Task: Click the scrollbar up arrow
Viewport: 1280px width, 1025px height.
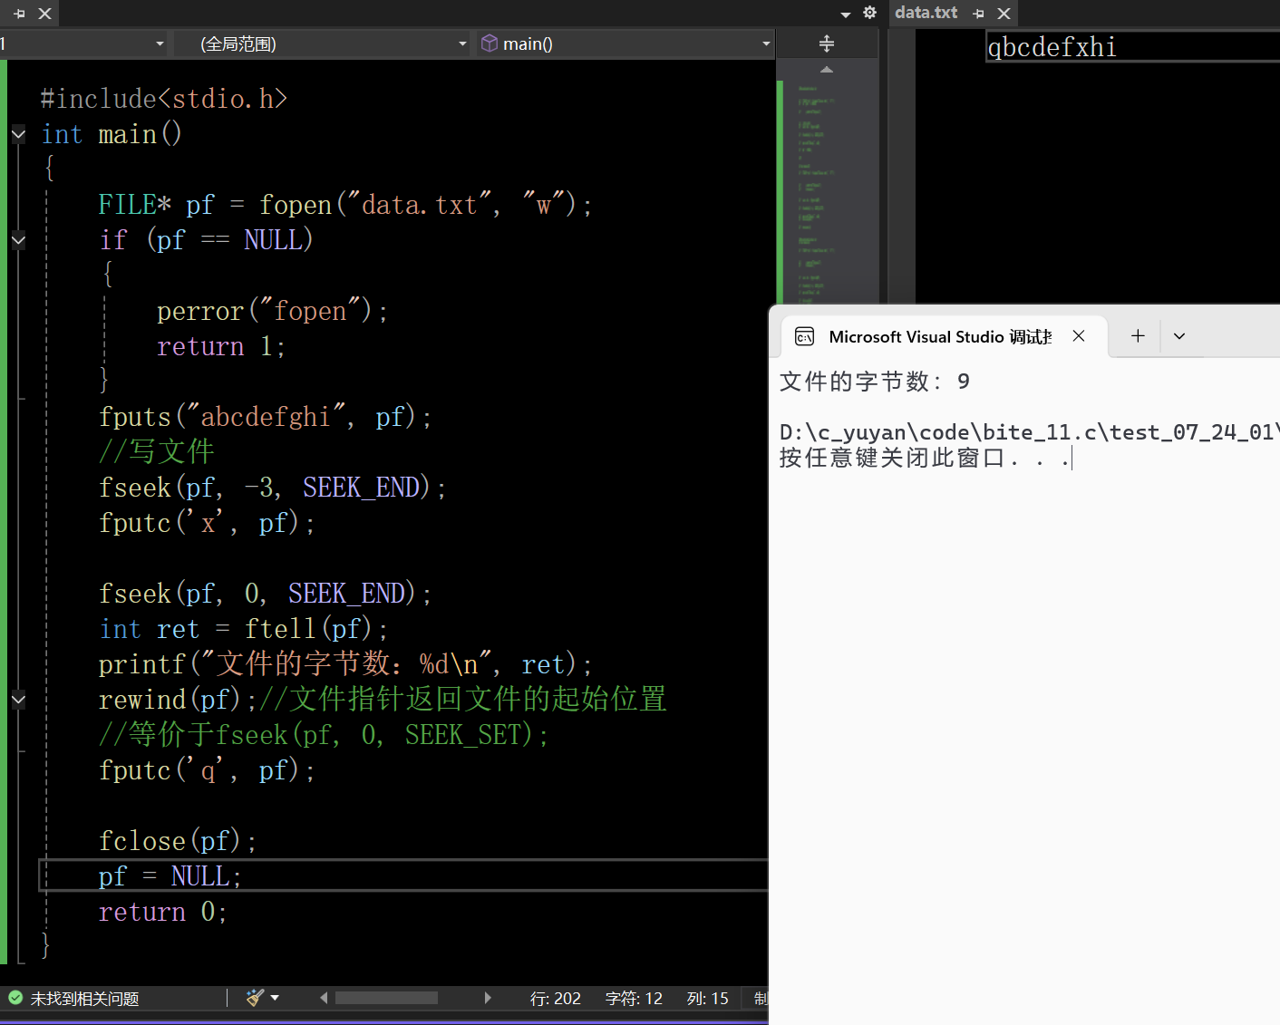Action: click(x=826, y=69)
